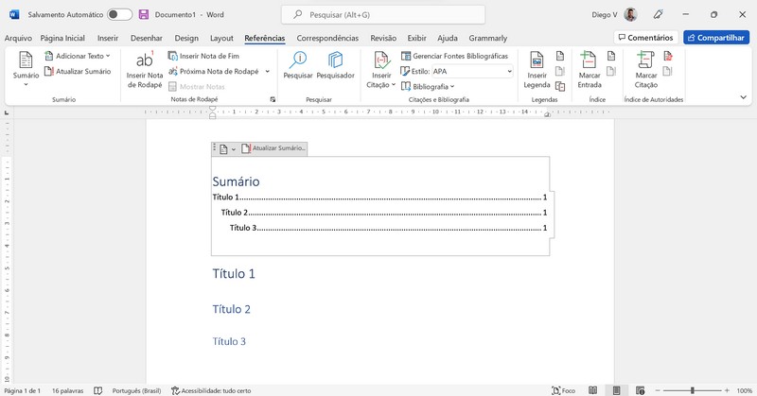Open the Pesquisador tool
This screenshot has height=396, width=757.
336,65
